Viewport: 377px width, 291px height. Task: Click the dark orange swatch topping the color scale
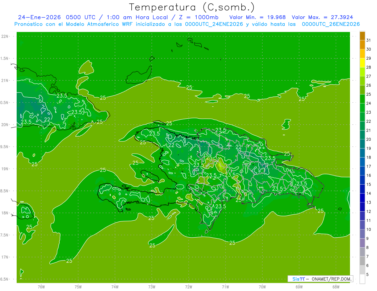[x=362, y=36]
